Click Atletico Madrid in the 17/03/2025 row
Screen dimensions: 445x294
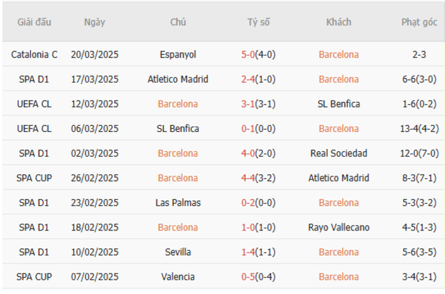[x=177, y=79]
